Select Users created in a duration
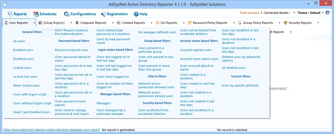 [193, 77]
